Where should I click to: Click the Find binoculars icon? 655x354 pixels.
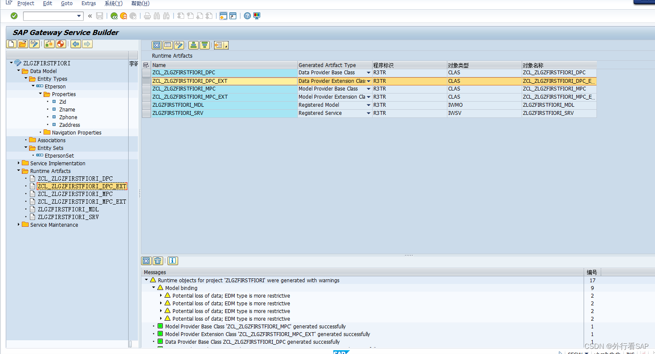pyautogui.click(x=157, y=16)
